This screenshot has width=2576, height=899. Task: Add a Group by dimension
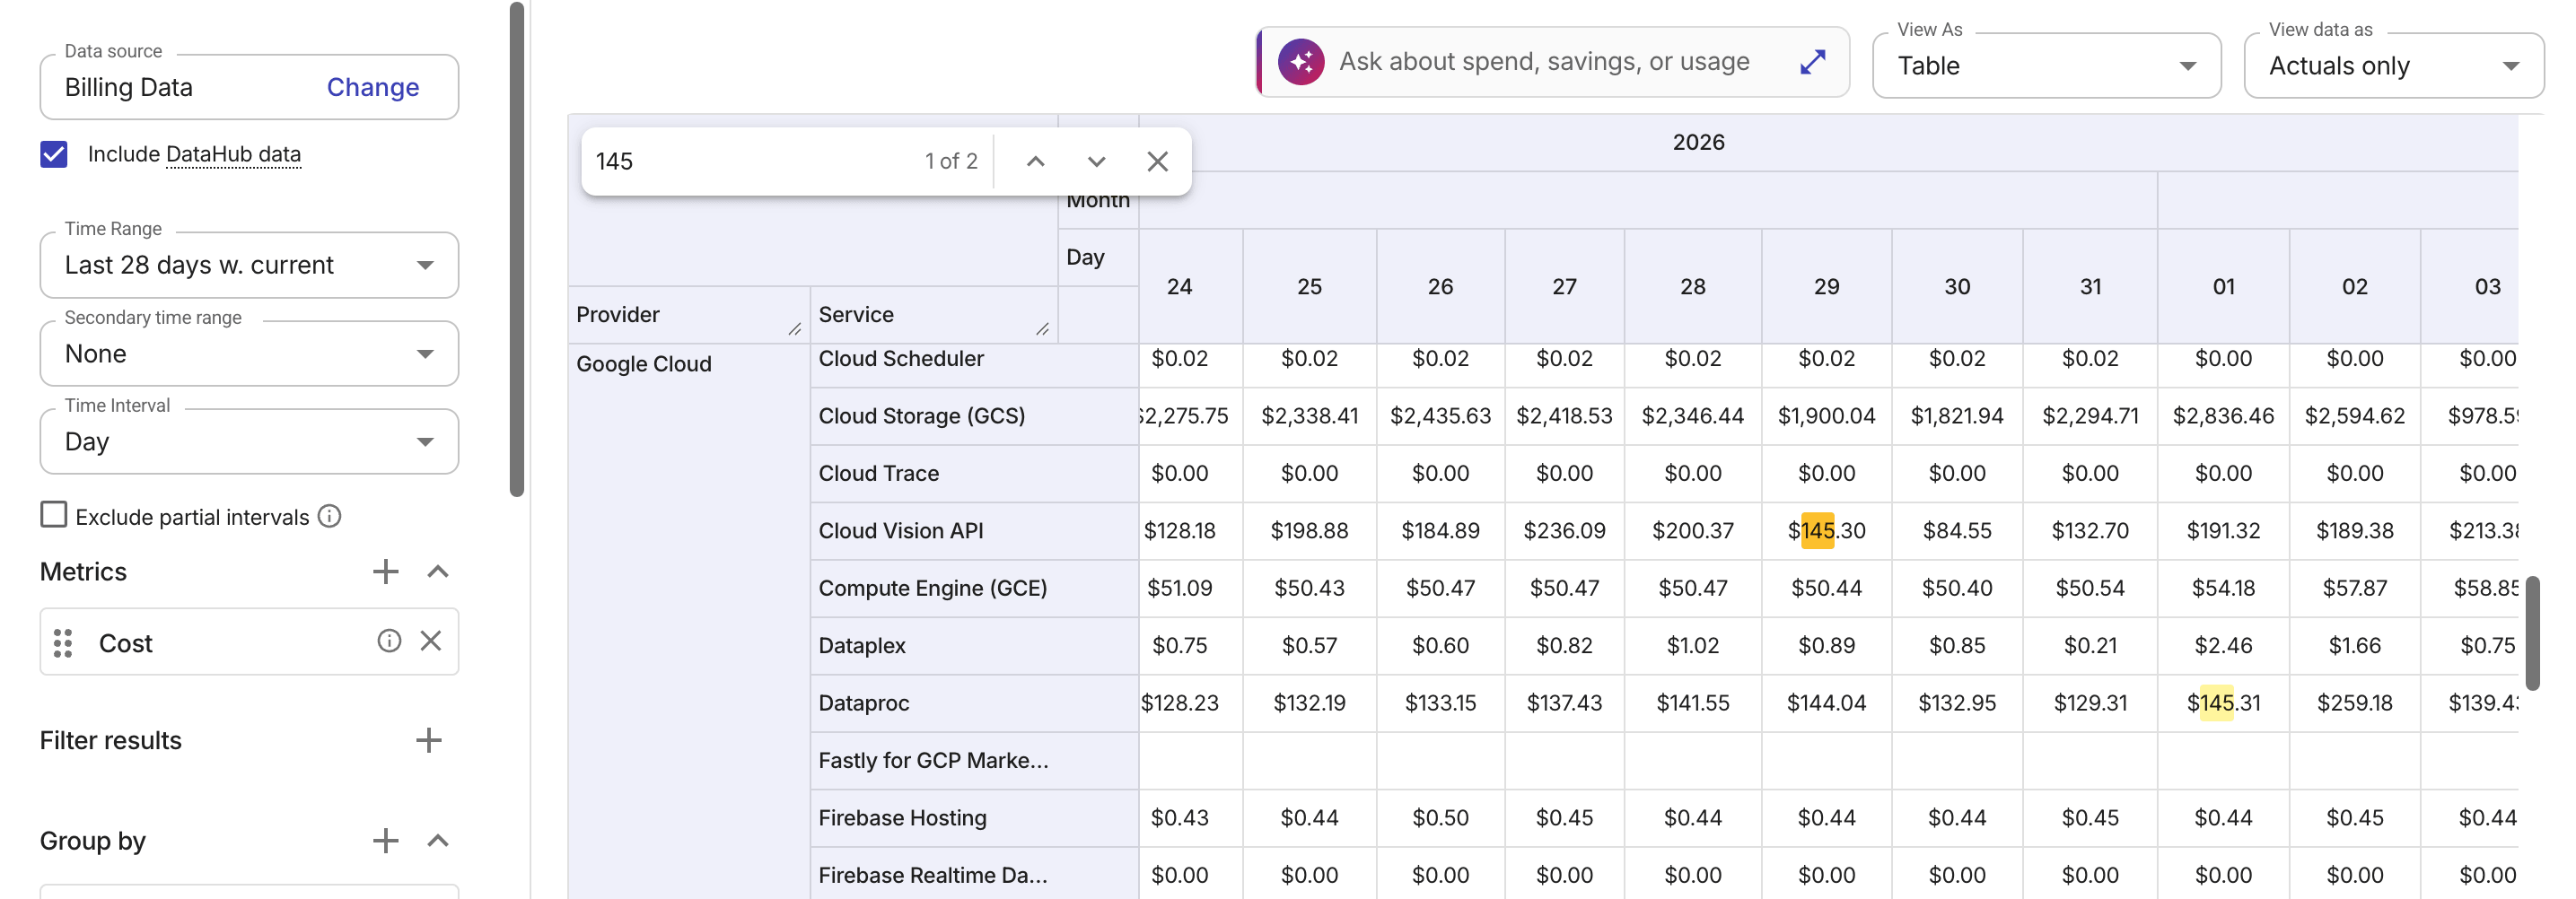(385, 840)
